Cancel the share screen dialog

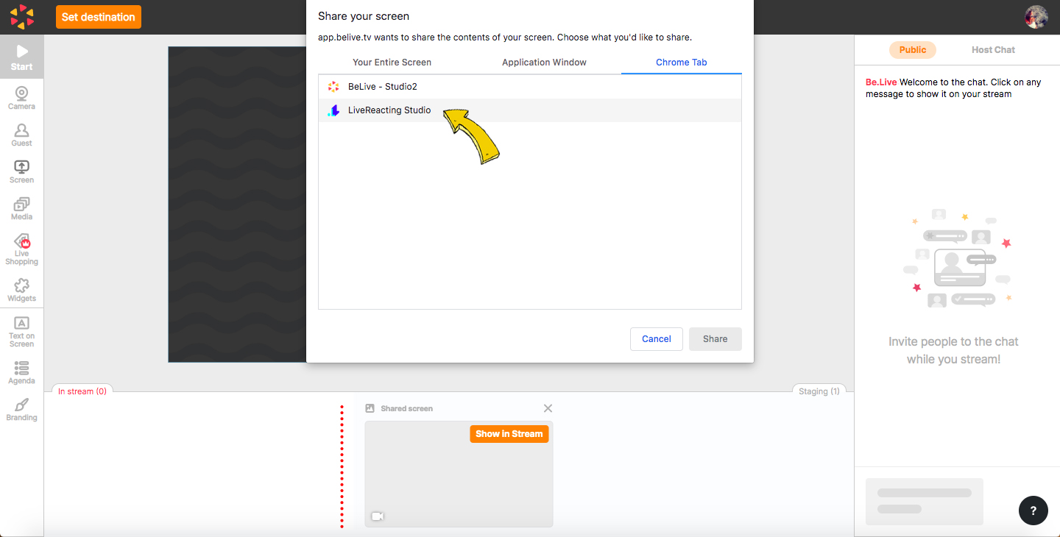pos(657,339)
